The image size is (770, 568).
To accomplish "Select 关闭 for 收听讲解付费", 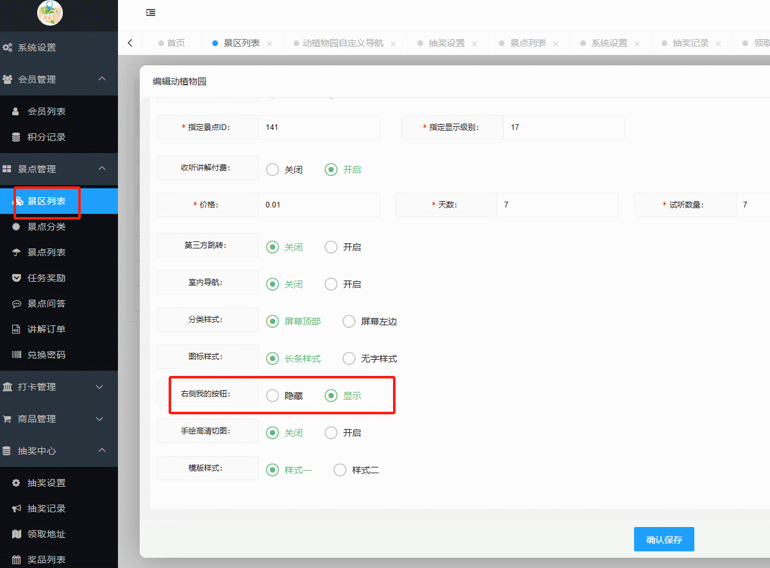I will 284,170.
